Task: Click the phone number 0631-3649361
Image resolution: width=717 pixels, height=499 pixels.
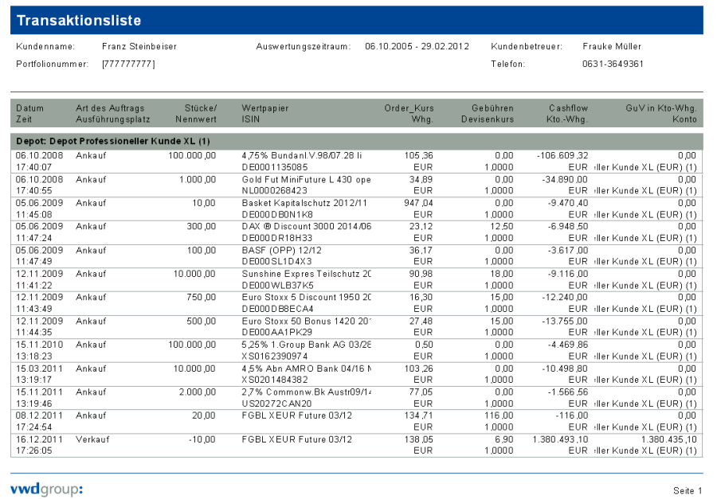Action: point(613,64)
